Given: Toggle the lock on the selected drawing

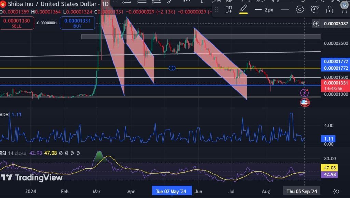Looking at the screenshot, I should pos(329,10).
